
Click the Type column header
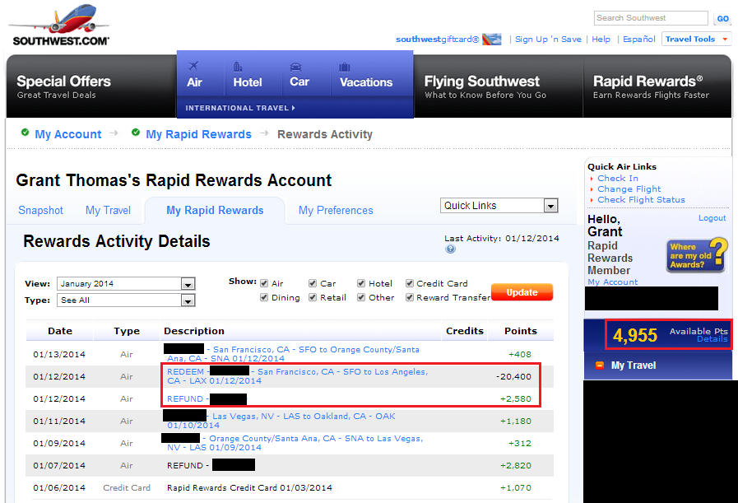click(127, 331)
